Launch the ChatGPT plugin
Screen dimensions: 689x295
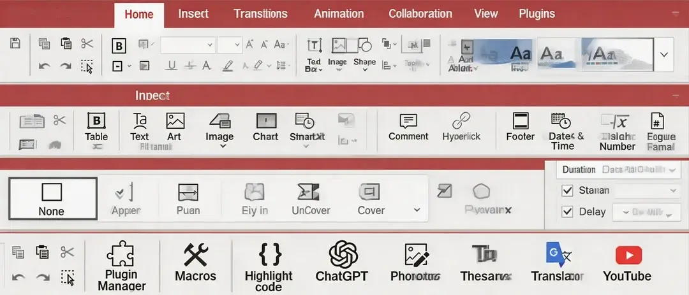[342, 262]
